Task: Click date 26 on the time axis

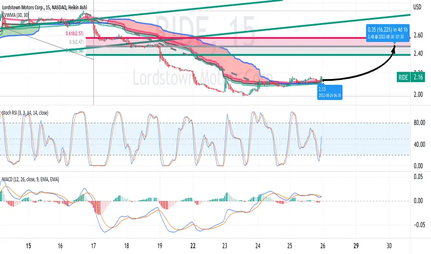Action: pyautogui.click(x=323, y=246)
